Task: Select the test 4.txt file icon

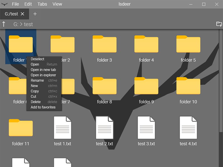Action: (188, 127)
